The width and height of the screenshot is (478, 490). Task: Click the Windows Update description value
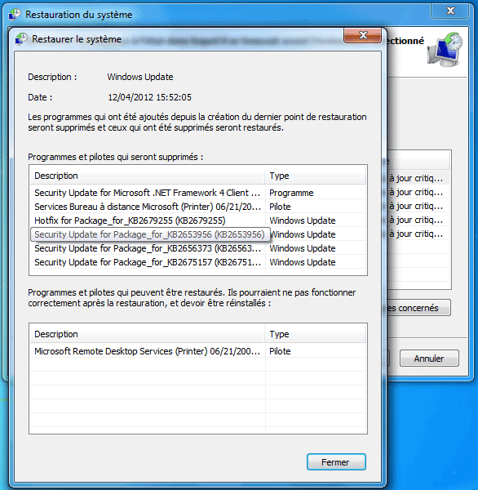click(140, 77)
